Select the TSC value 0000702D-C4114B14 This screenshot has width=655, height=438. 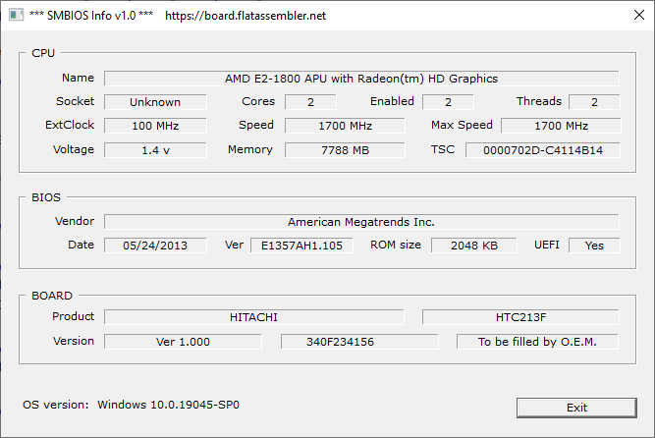543,150
